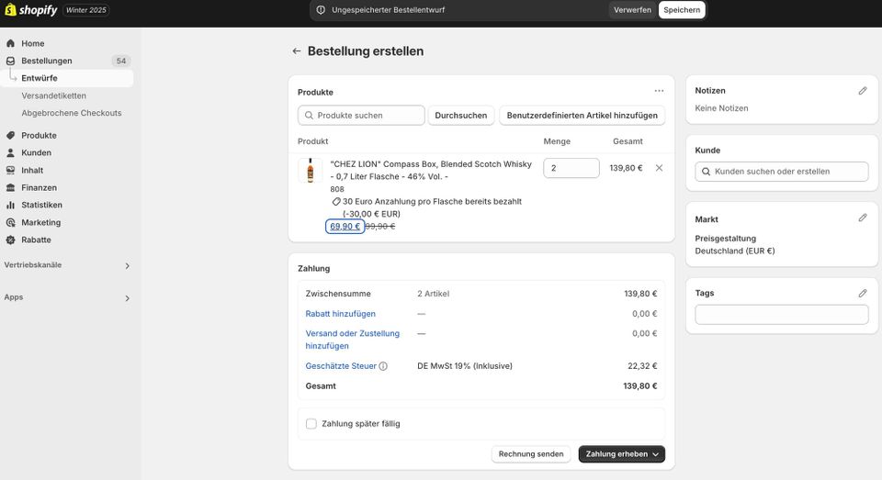Image resolution: width=882 pixels, height=480 pixels.
Task: Enable Zahlung später fällig checkbox
Action: coord(311,424)
